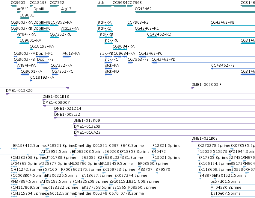Select the Arf84F-RA transcript label

[26, 34]
